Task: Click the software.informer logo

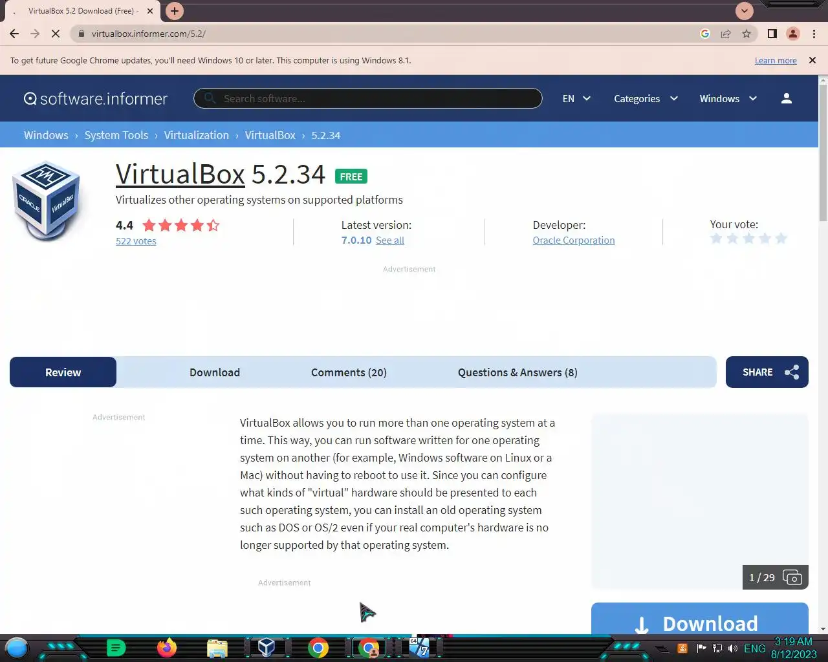Action: pyautogui.click(x=96, y=98)
